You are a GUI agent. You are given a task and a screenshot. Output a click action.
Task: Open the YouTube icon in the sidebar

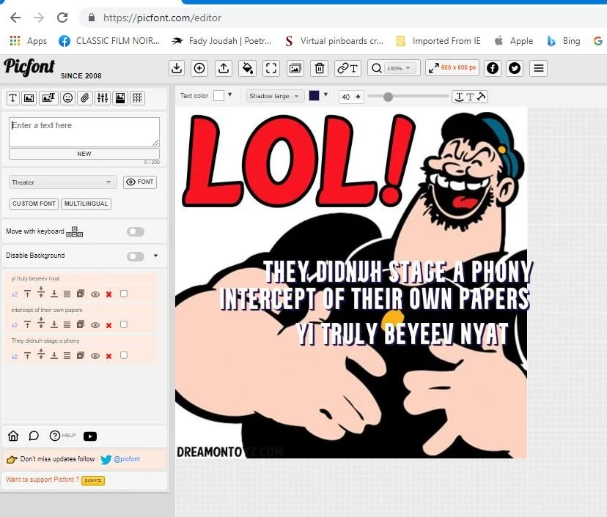coord(90,436)
